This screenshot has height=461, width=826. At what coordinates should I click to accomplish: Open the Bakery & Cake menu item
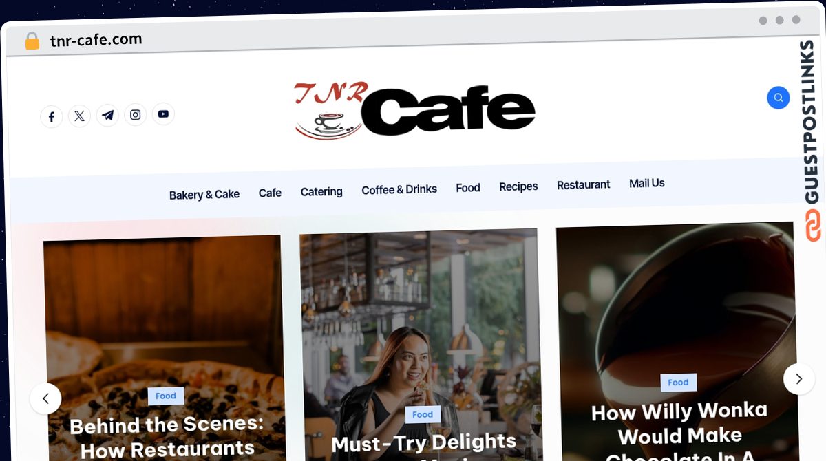point(204,195)
